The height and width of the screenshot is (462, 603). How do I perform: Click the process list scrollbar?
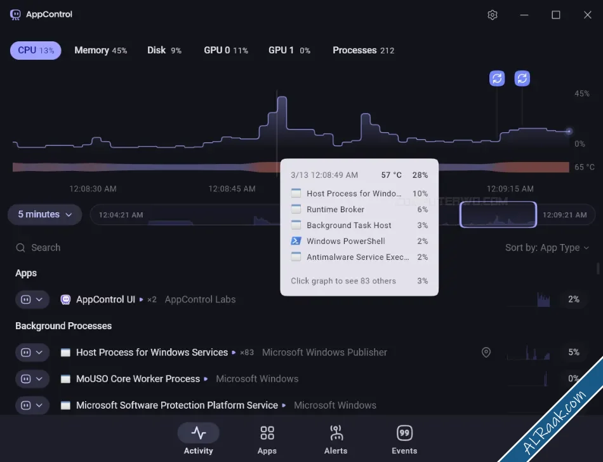[598, 268]
